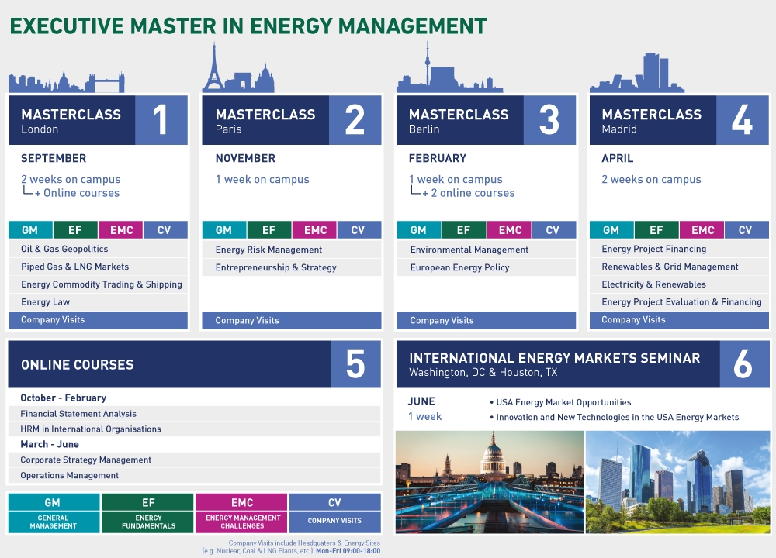Image resolution: width=776 pixels, height=558 pixels.
Task: Click the London St Paul's bridge photo
Action: [489, 482]
